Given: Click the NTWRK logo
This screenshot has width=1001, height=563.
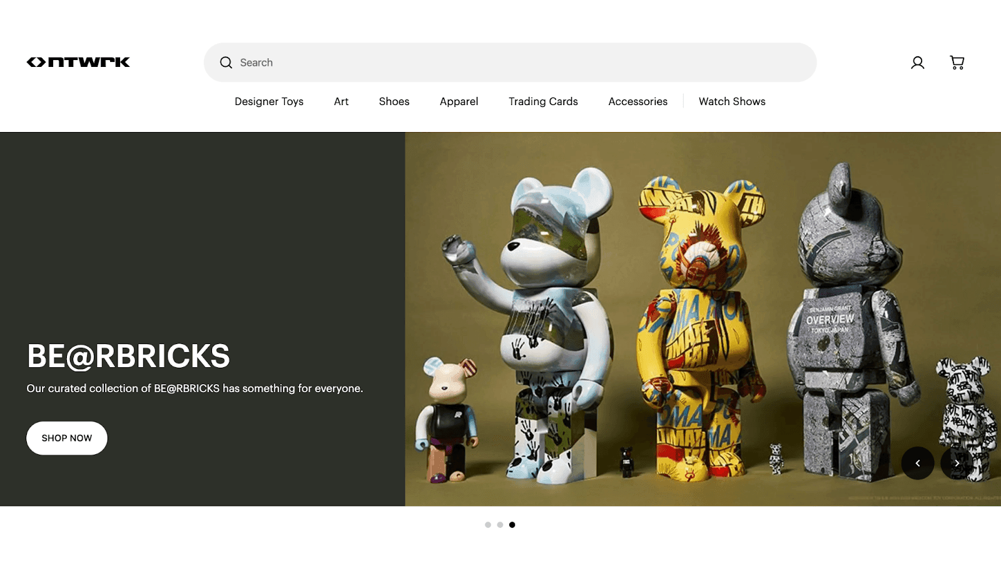Looking at the screenshot, I should [78, 62].
